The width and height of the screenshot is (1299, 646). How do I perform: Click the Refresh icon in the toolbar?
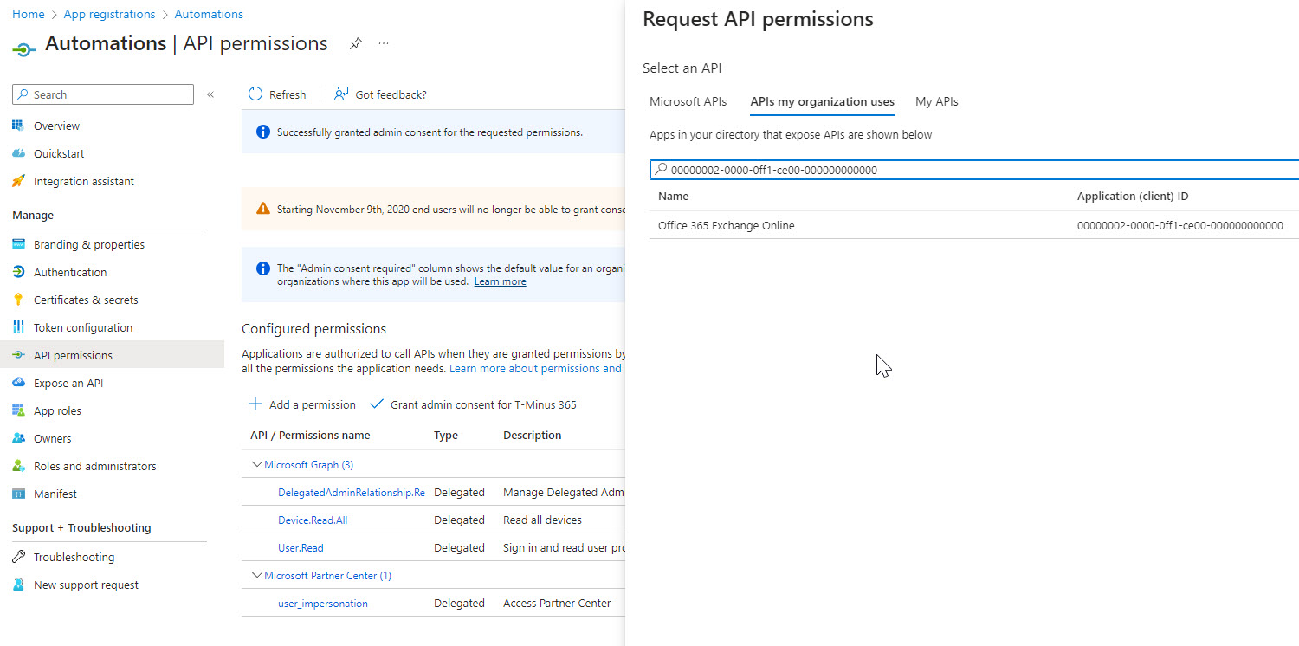point(255,94)
